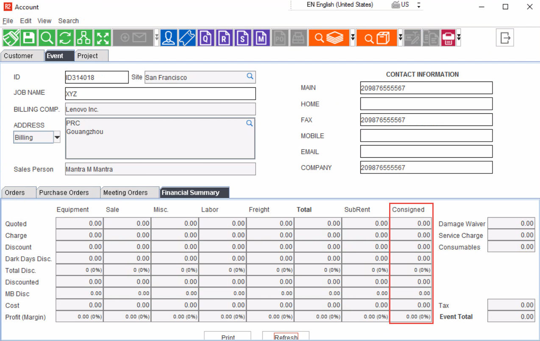Expand the arrow beside the orange box search button
The height and width of the screenshot is (341, 540).
[401, 38]
